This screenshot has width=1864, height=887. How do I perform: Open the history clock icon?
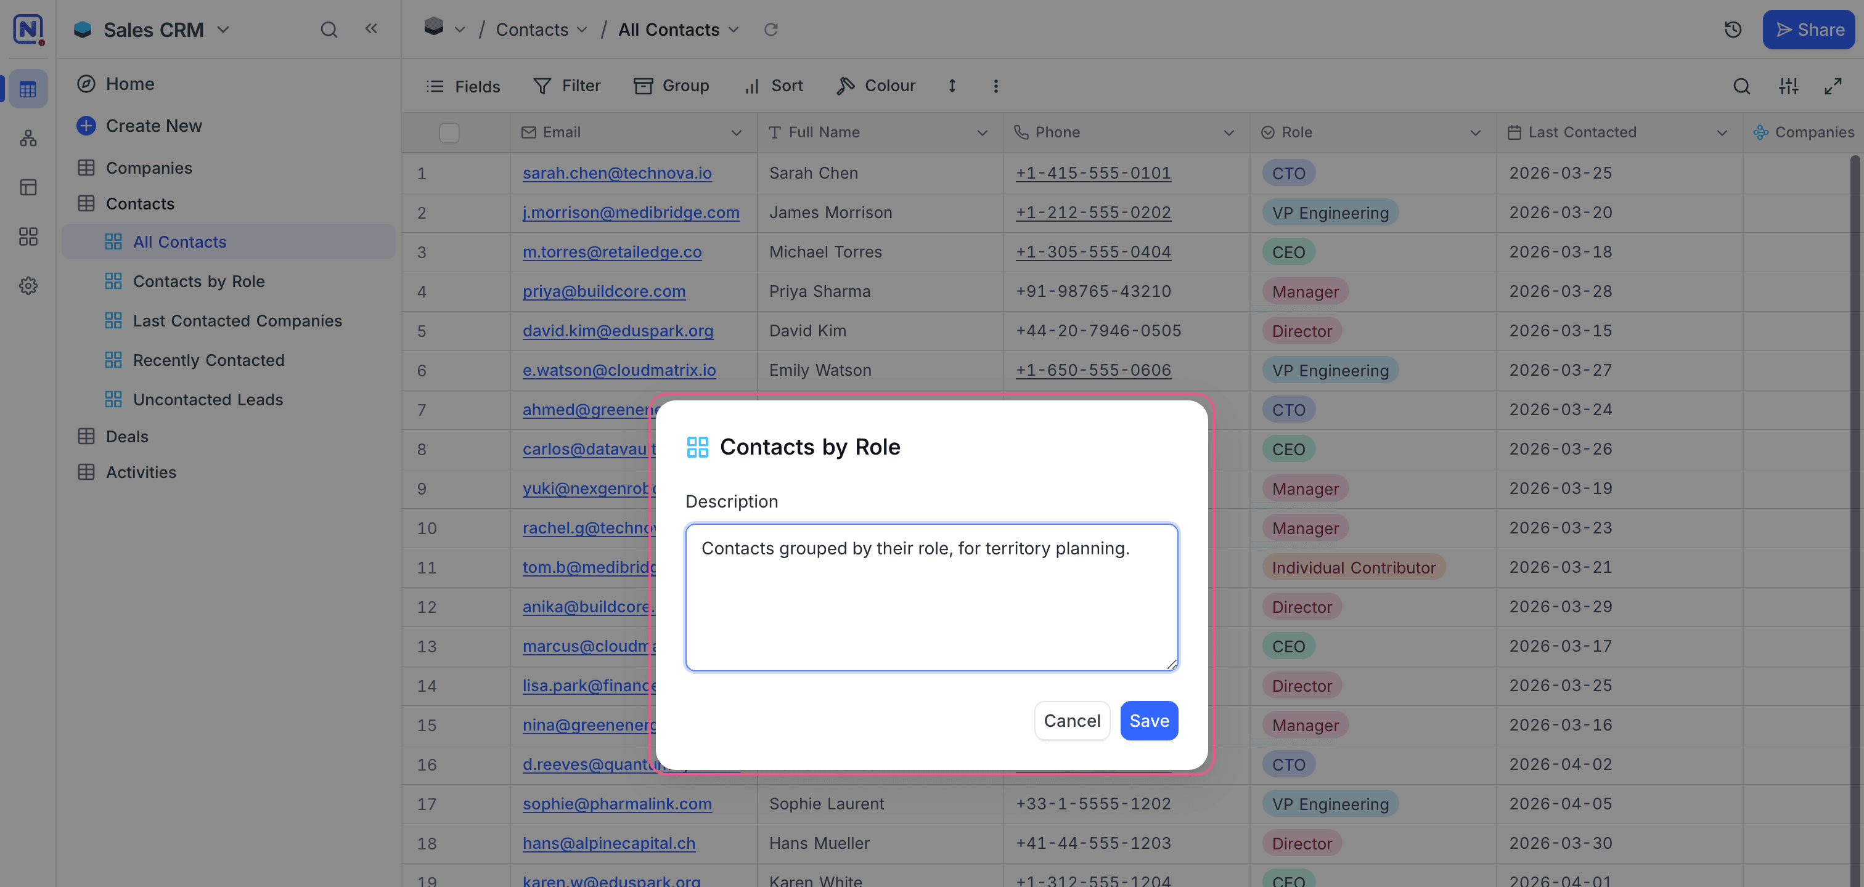click(x=1732, y=30)
